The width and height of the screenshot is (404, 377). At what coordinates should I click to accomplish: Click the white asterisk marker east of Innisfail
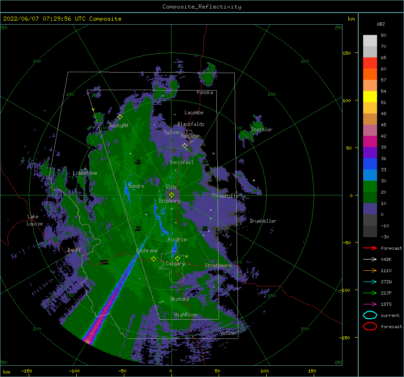point(213,154)
